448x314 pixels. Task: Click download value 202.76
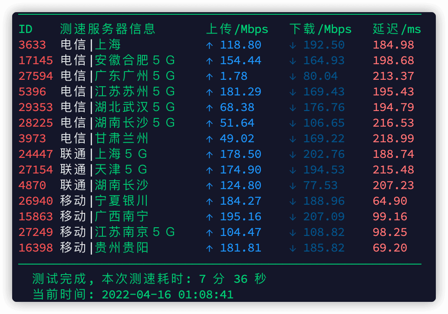[x=324, y=154]
